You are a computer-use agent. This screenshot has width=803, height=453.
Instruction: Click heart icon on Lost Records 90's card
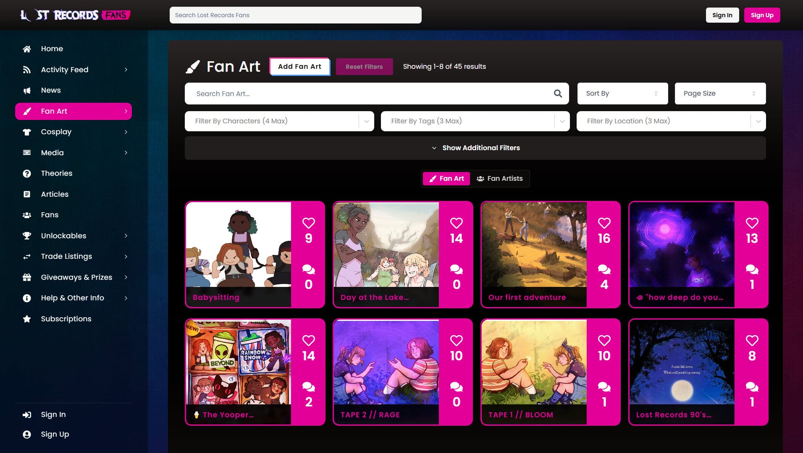pos(752,340)
